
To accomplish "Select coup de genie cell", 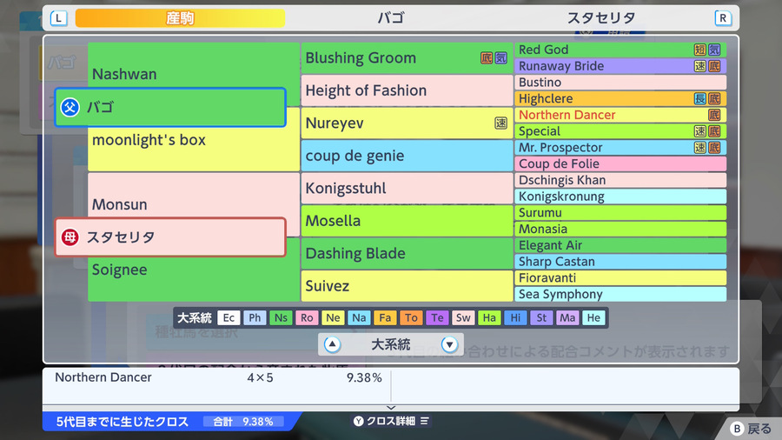I will pyautogui.click(x=407, y=156).
